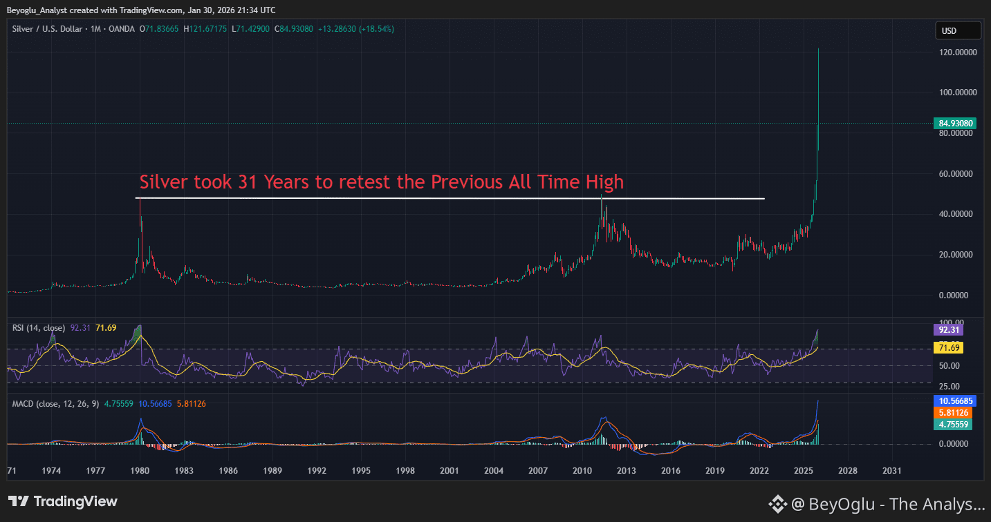
Task: Open the USD currency selector
Action: click(958, 30)
